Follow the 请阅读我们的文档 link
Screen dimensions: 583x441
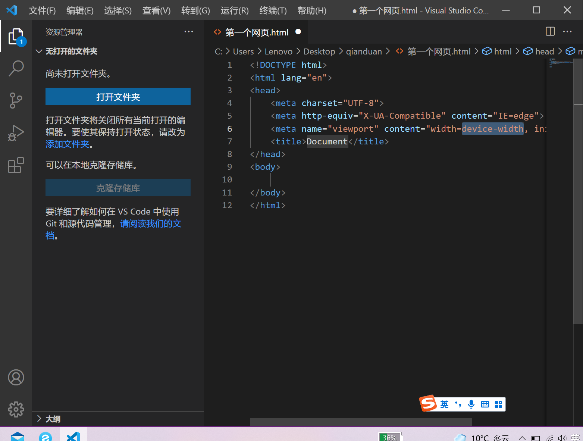tap(150, 223)
